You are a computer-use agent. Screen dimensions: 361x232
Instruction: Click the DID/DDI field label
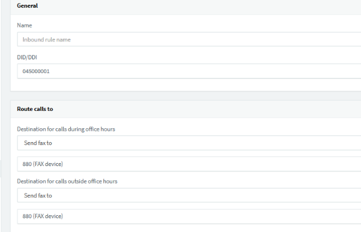pos(27,58)
